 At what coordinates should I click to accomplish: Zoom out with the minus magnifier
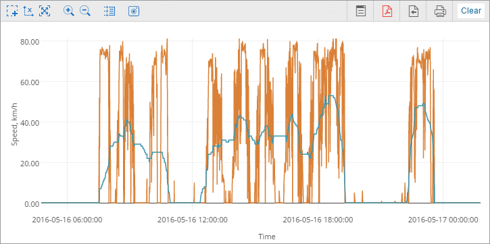pyautogui.click(x=85, y=11)
